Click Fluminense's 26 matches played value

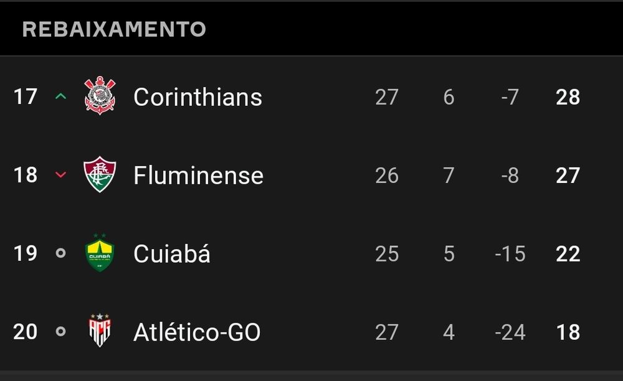[x=387, y=175]
